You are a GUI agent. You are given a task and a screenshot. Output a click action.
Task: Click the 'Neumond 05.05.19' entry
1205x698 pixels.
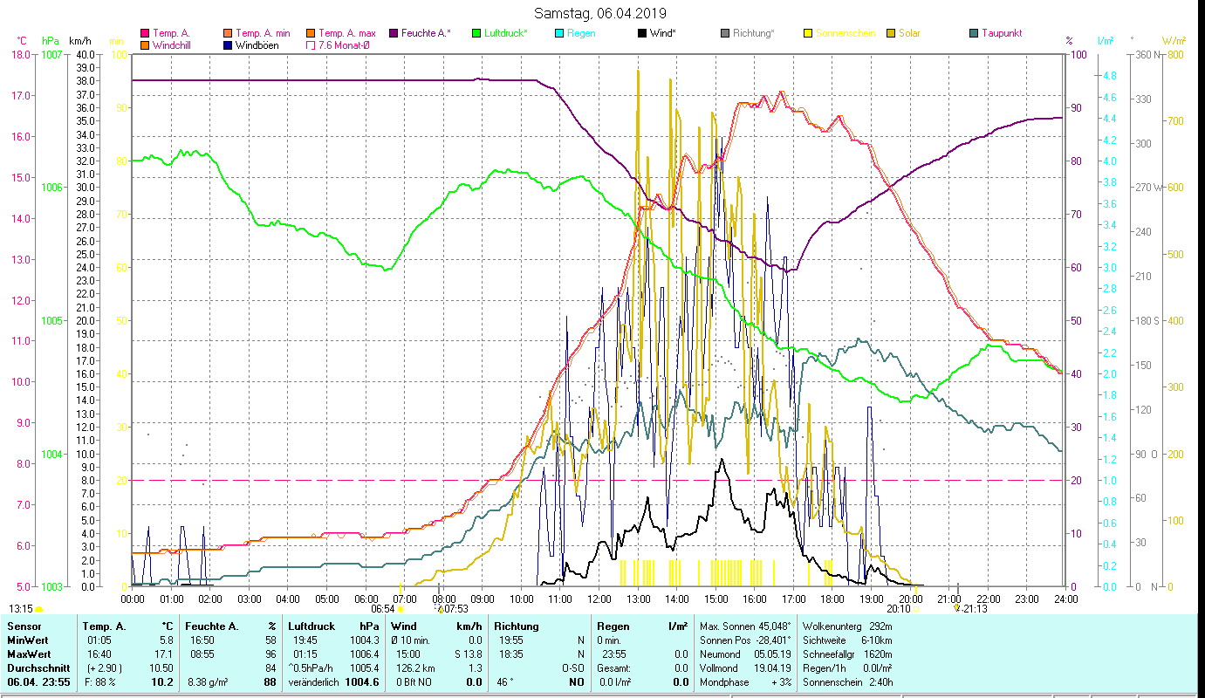(x=746, y=654)
